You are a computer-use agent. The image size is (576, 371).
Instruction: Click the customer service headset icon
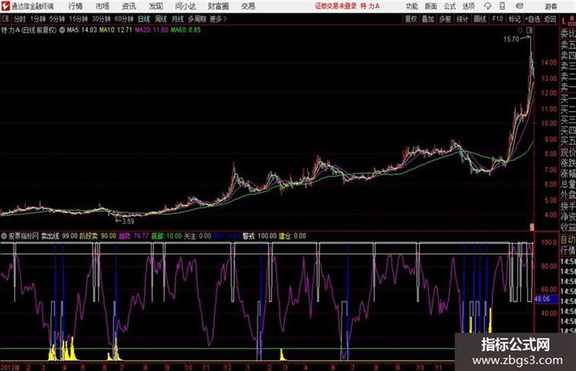[488, 6]
